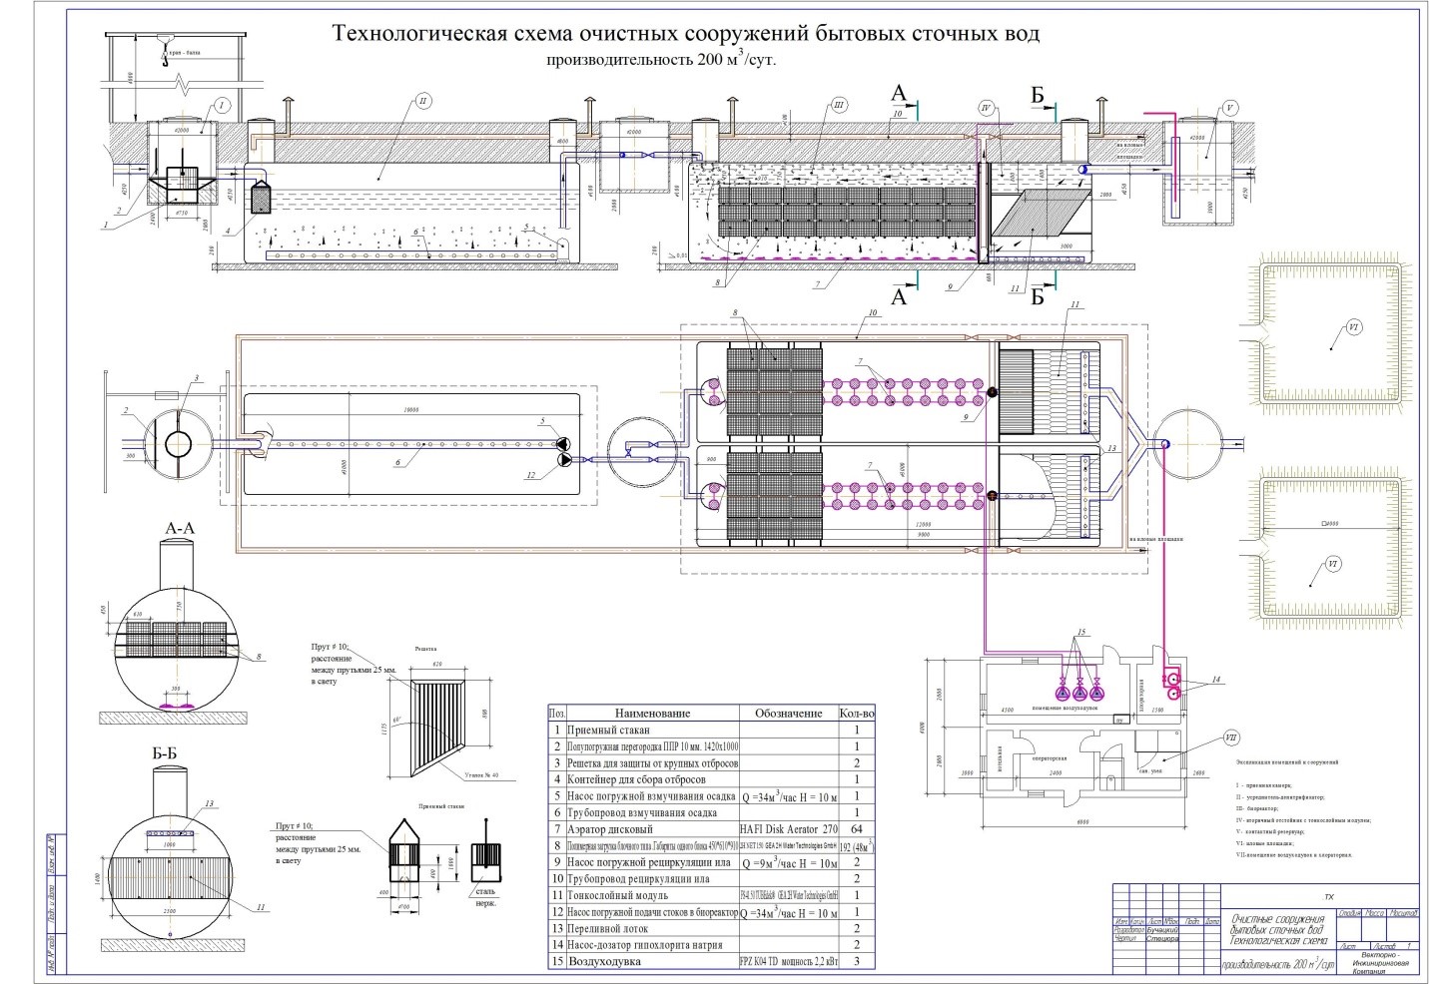The height and width of the screenshot is (984, 1429).
Task: Click the circled 'V' callout near contact tank
Action: 1229,108
